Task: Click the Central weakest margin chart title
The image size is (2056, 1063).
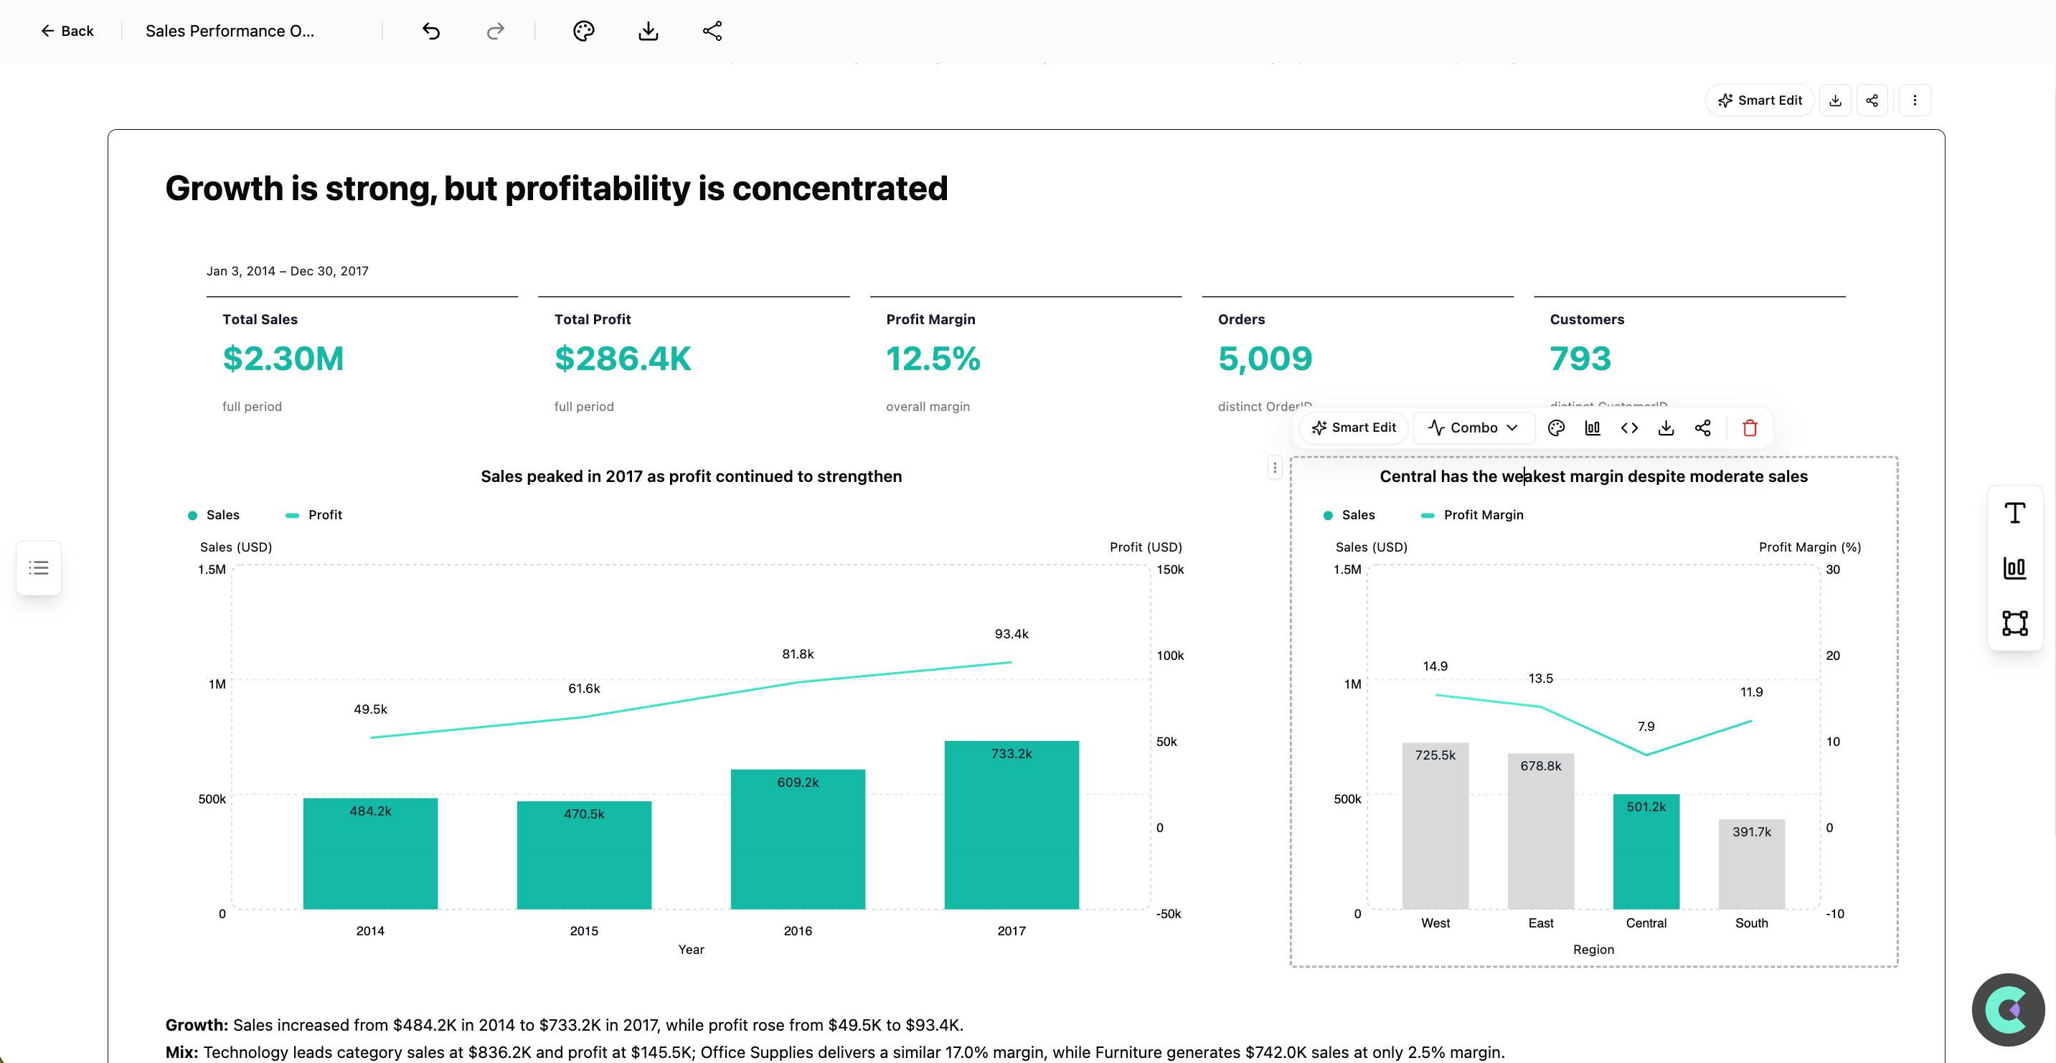Action: pos(1594,476)
